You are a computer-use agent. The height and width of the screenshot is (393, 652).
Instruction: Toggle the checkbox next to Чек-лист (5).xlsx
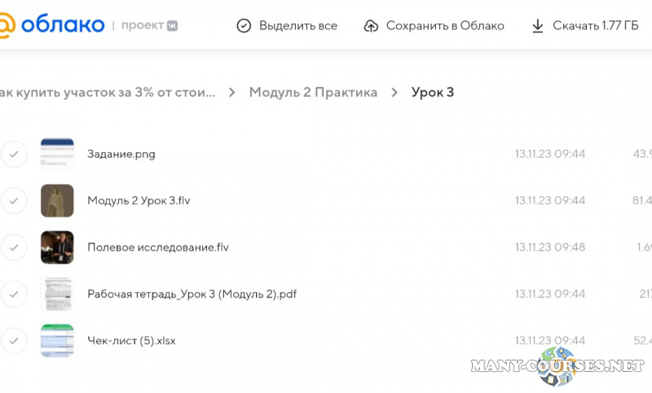[14, 340]
